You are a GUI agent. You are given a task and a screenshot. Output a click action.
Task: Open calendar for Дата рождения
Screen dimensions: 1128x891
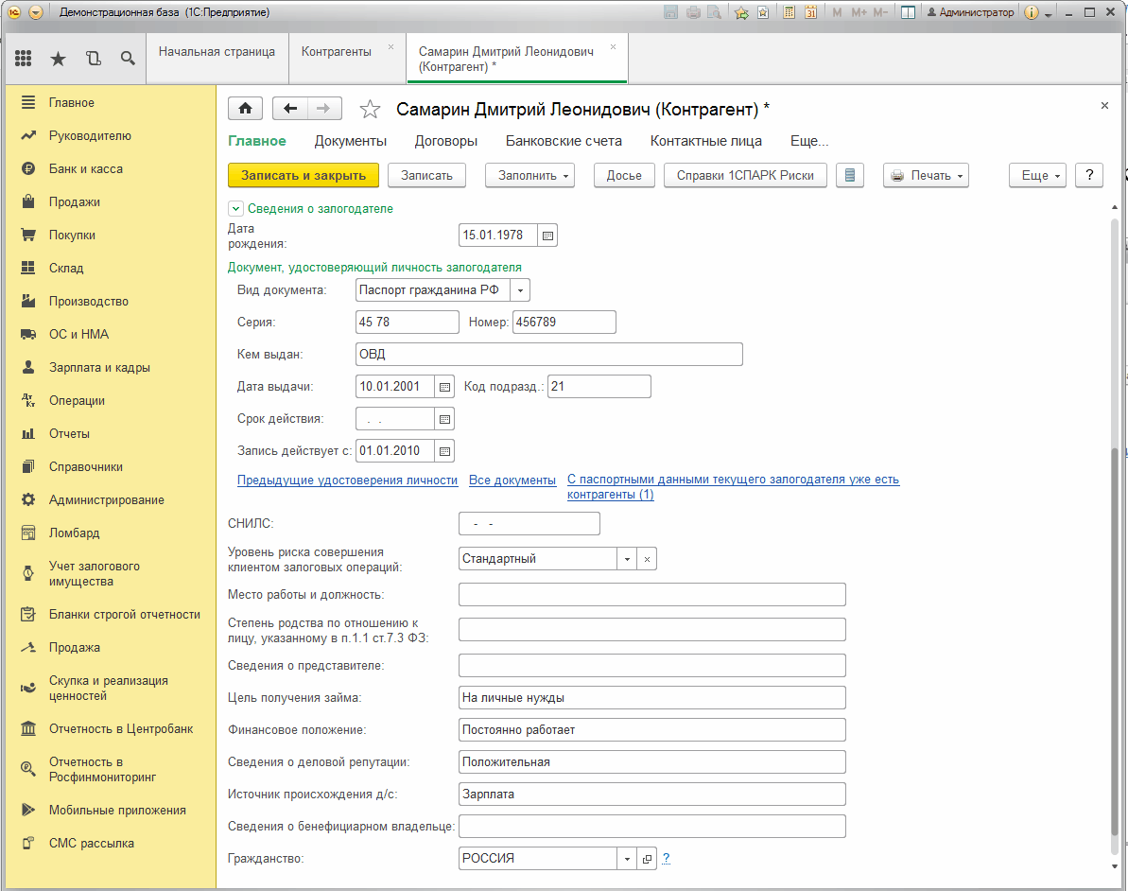547,236
